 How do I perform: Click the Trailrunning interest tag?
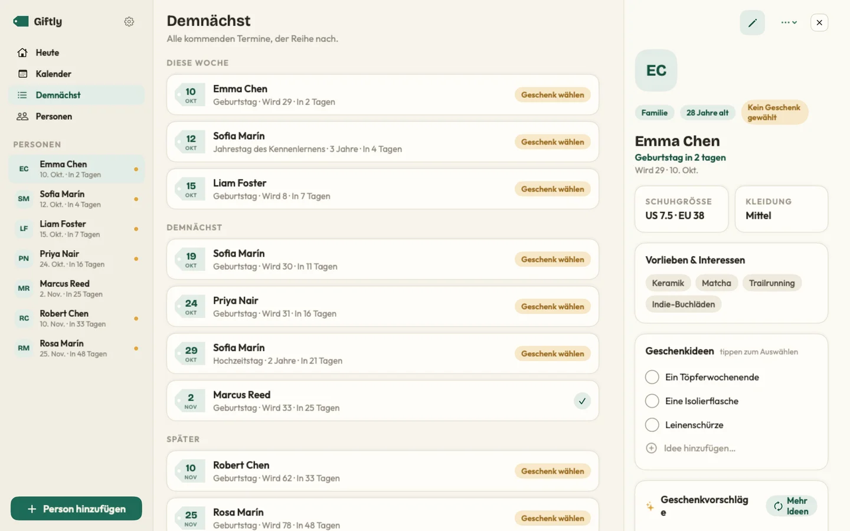(771, 283)
